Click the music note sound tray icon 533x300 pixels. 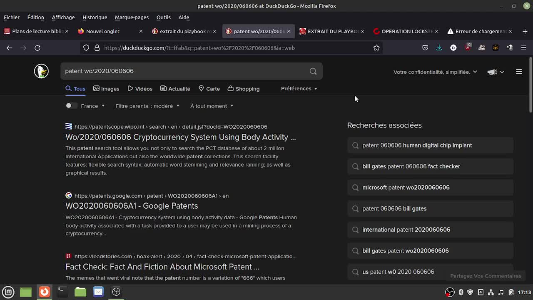tap(501, 292)
